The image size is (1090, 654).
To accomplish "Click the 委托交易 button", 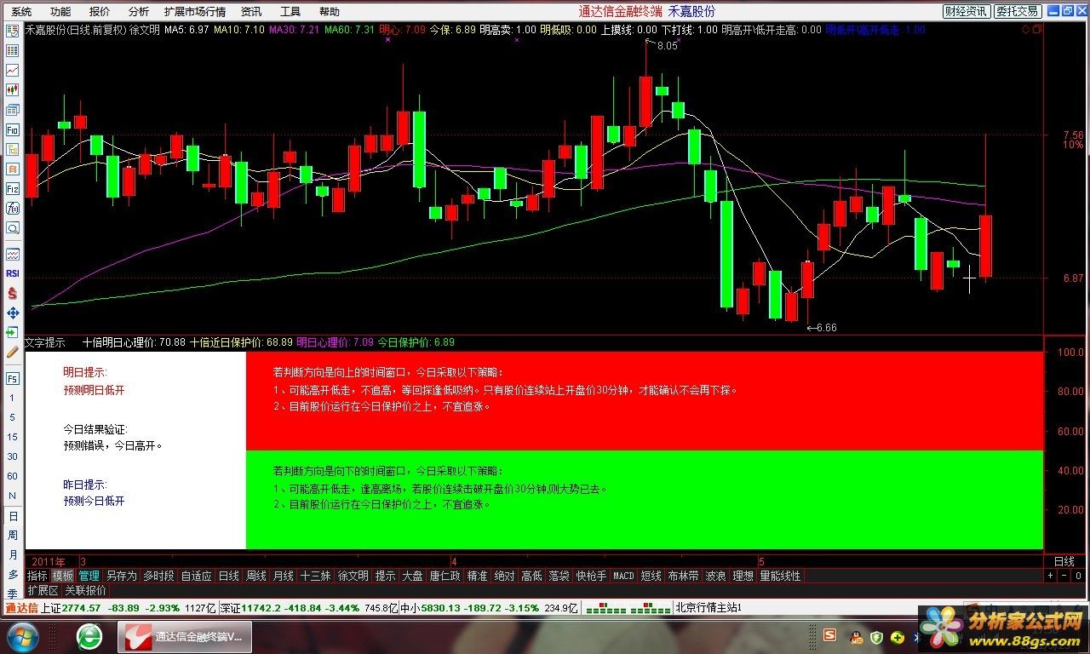I will [x=1018, y=11].
